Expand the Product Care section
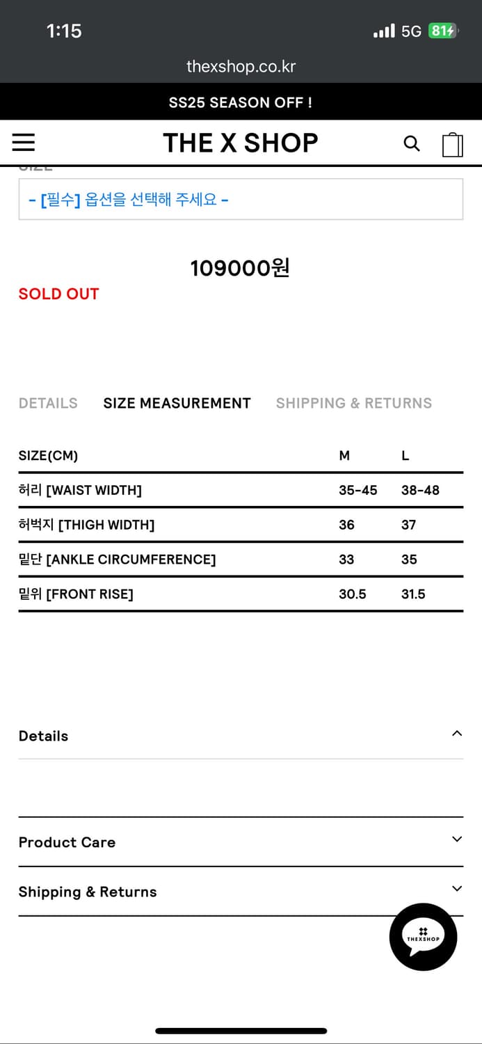 tap(241, 842)
